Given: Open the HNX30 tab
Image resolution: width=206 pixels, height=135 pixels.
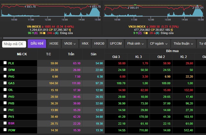Looking at the screenshot, I should (99, 44).
